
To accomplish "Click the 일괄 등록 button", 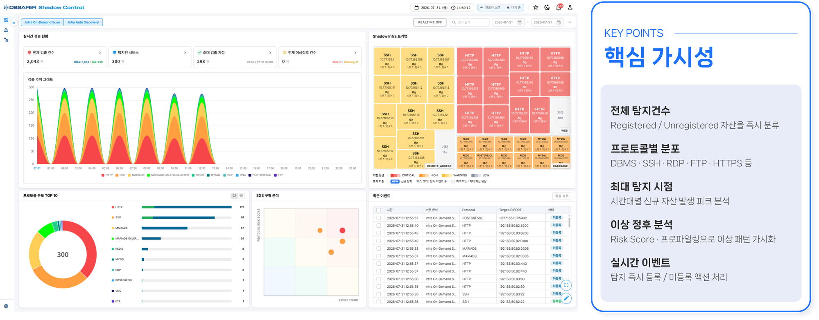I will click(562, 196).
